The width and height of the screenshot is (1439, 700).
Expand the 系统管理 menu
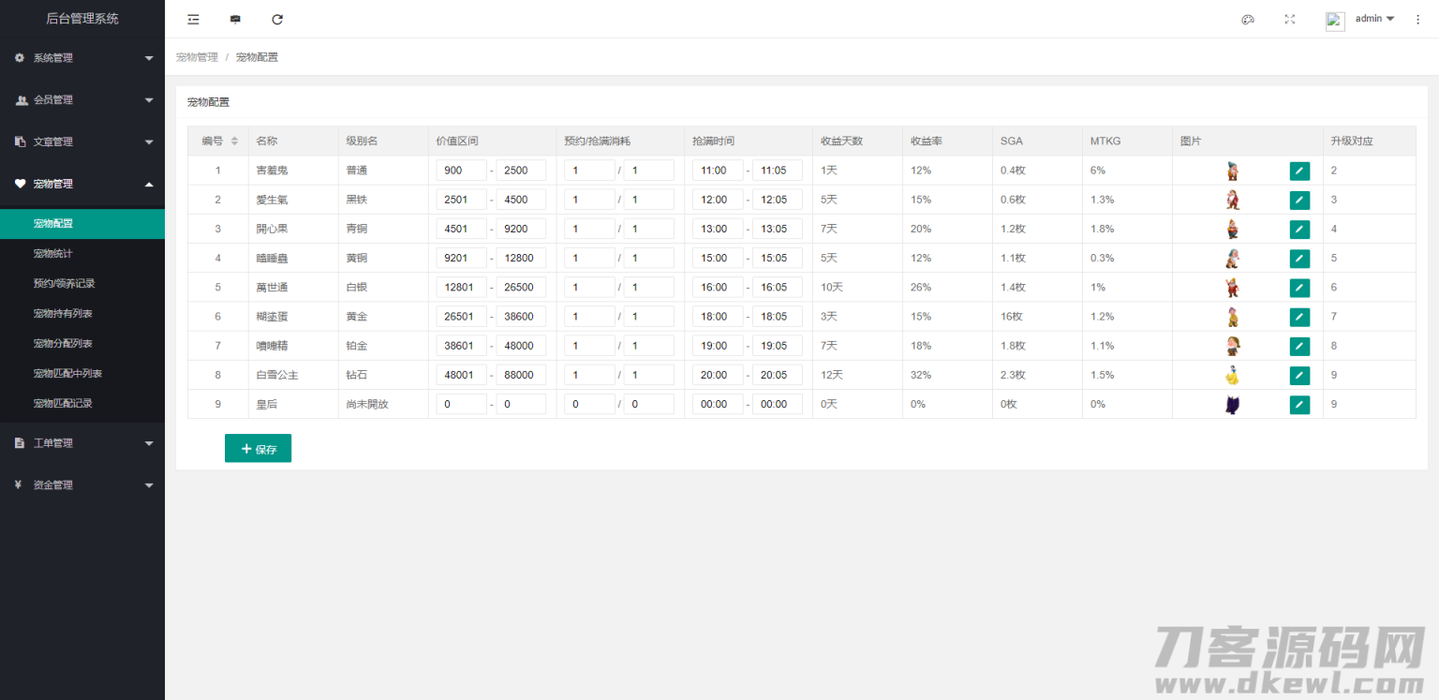pyautogui.click(x=82, y=58)
